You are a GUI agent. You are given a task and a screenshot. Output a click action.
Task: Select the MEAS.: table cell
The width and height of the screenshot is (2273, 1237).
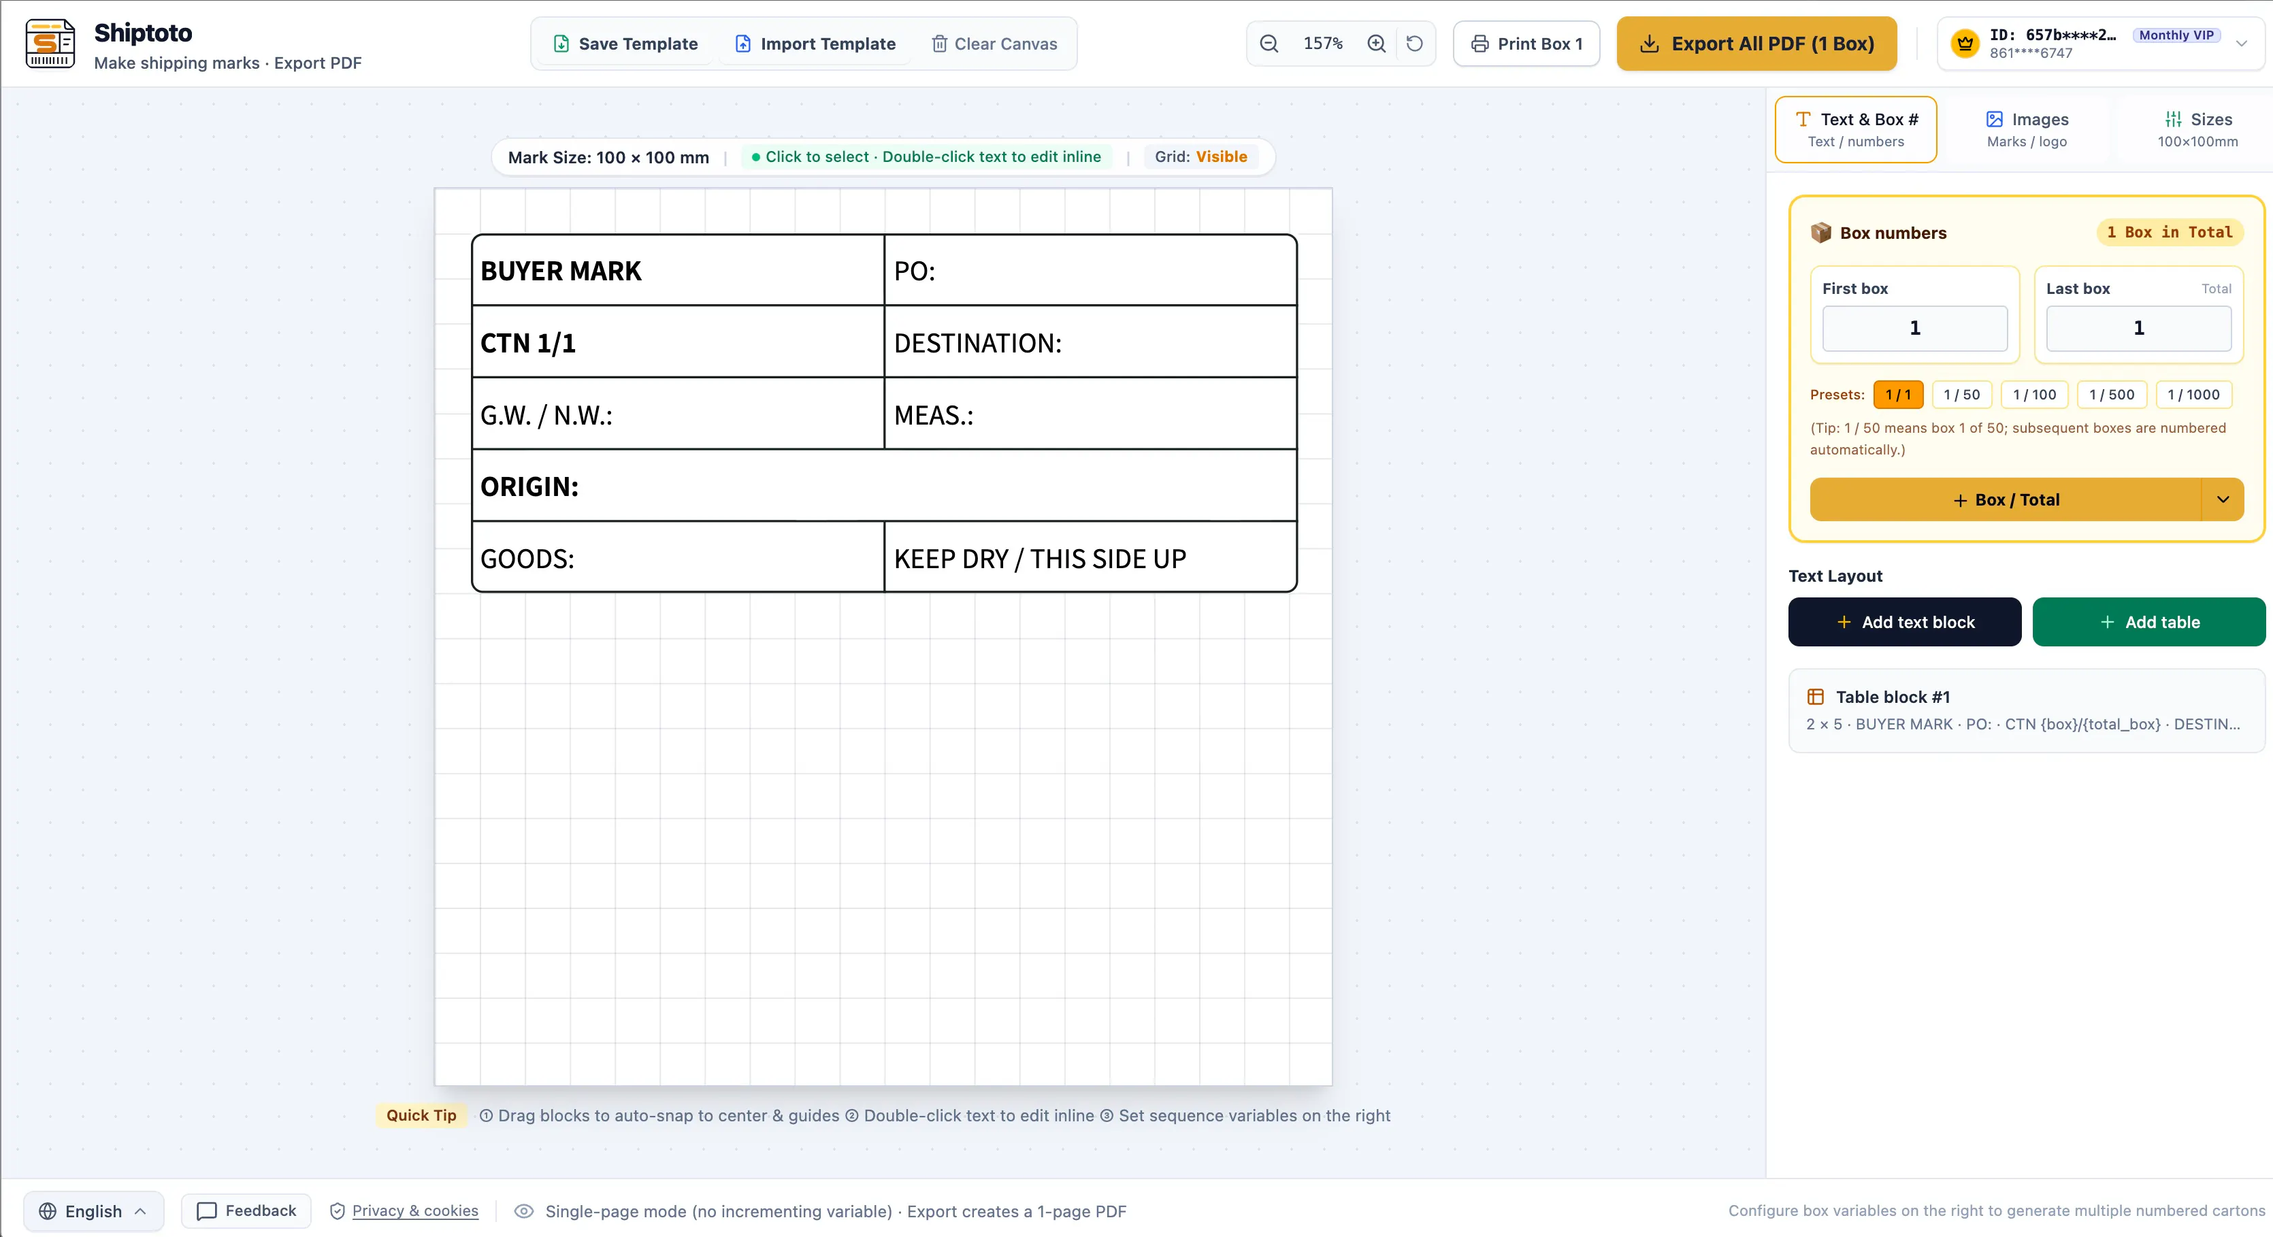click(x=1091, y=414)
